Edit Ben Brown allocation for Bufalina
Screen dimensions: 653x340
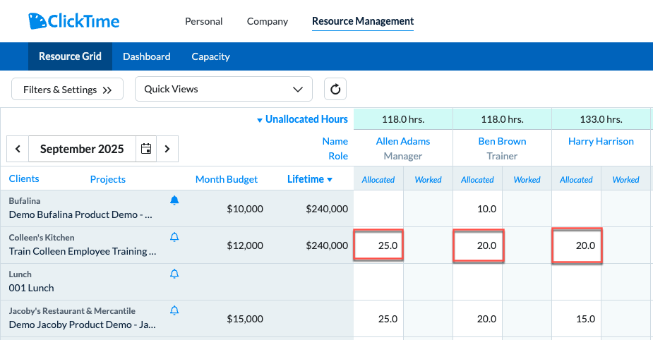[478, 209]
